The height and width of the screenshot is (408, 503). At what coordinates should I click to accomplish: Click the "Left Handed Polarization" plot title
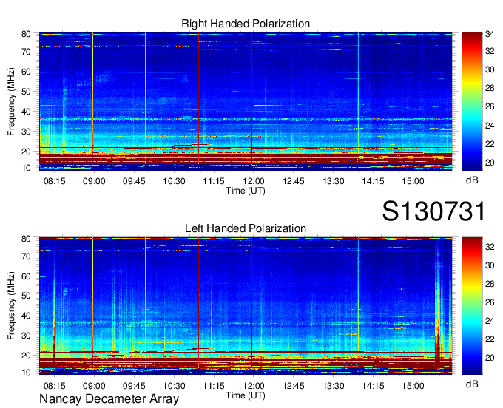click(x=246, y=228)
